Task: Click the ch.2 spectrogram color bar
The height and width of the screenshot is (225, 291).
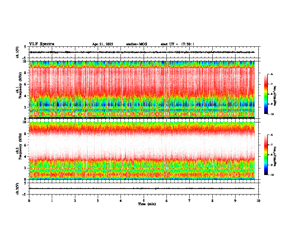Action: 266,155
